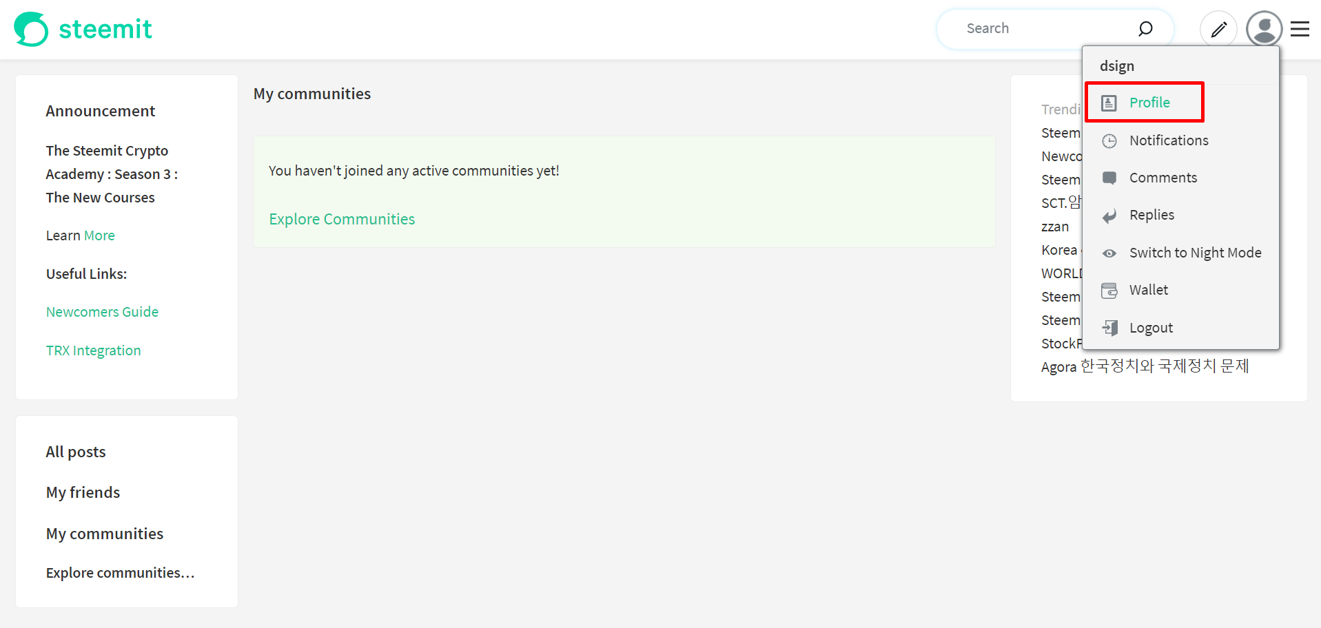Click the Comments speech bubble icon
The image size is (1321, 628).
(x=1109, y=178)
